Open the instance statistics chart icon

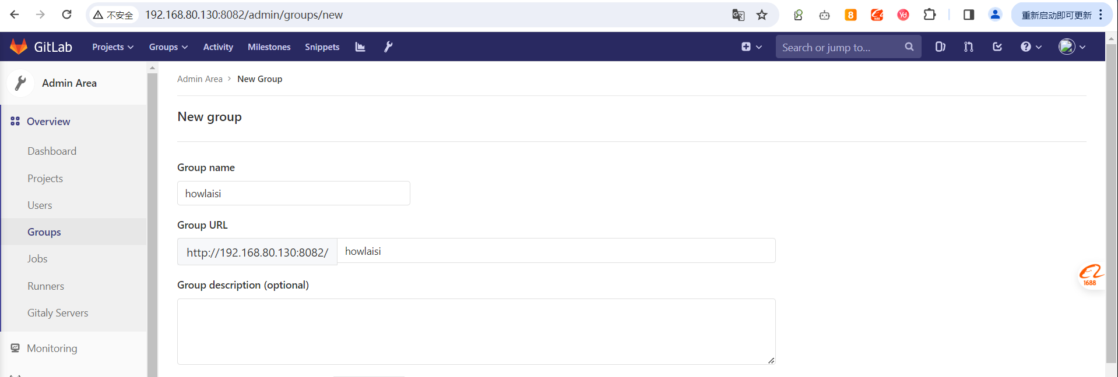360,47
